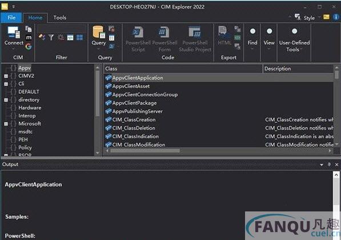
Task: Expand the directory namespace node
Action: pos(6,100)
